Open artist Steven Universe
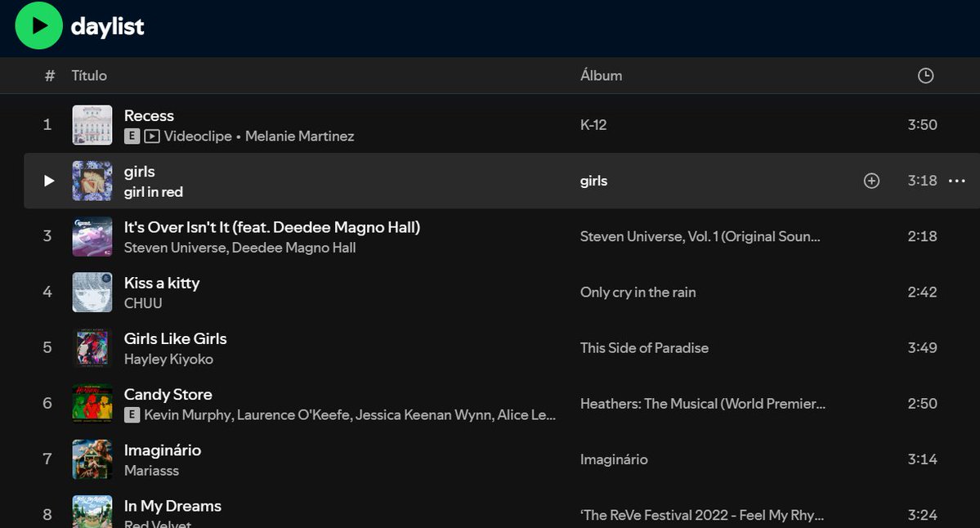The height and width of the screenshot is (528, 980). tap(176, 248)
